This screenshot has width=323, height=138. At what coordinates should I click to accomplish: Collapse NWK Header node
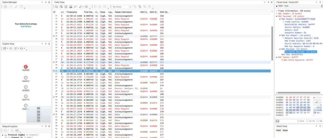tap(280, 19)
